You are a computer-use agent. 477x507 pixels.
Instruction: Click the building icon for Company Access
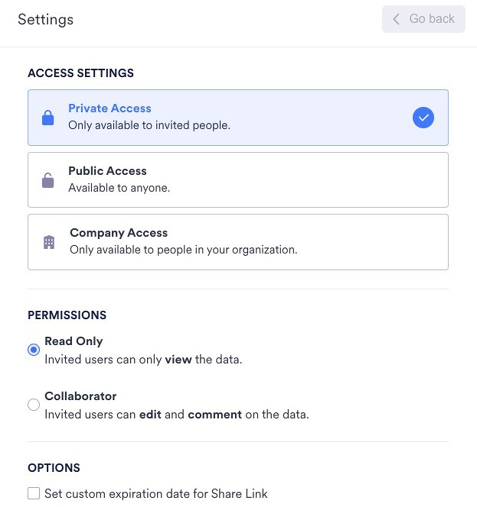click(48, 243)
